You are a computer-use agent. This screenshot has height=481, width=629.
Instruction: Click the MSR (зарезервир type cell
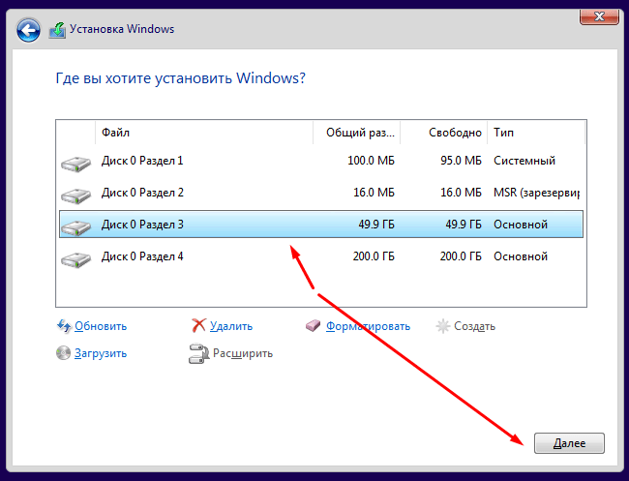(x=536, y=193)
